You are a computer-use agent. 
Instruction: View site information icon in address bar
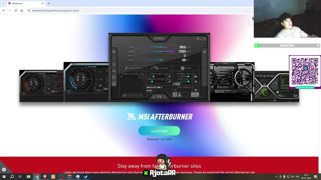(29, 10)
